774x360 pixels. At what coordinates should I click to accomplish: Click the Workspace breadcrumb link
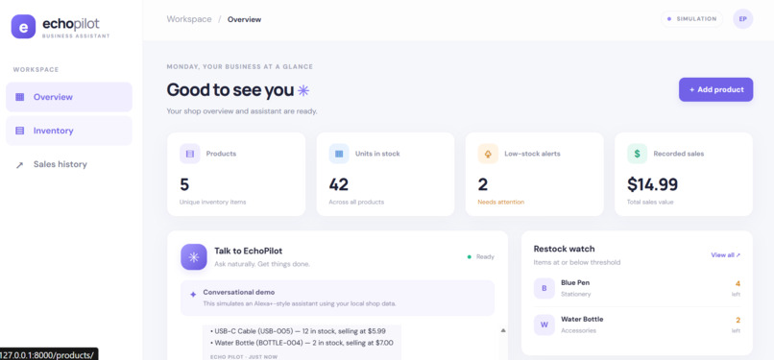[x=189, y=19]
